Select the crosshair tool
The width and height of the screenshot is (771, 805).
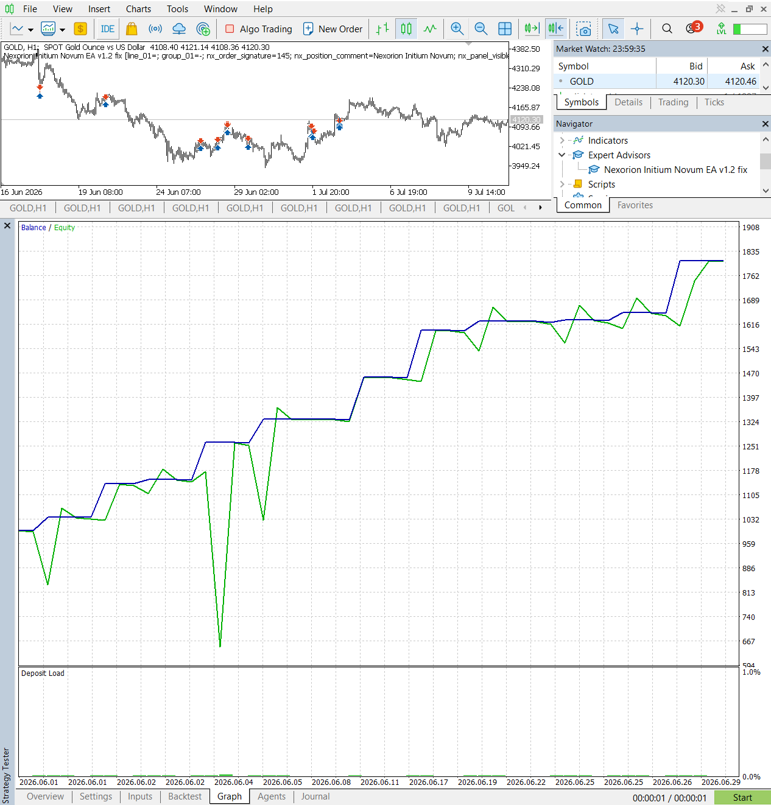(637, 29)
